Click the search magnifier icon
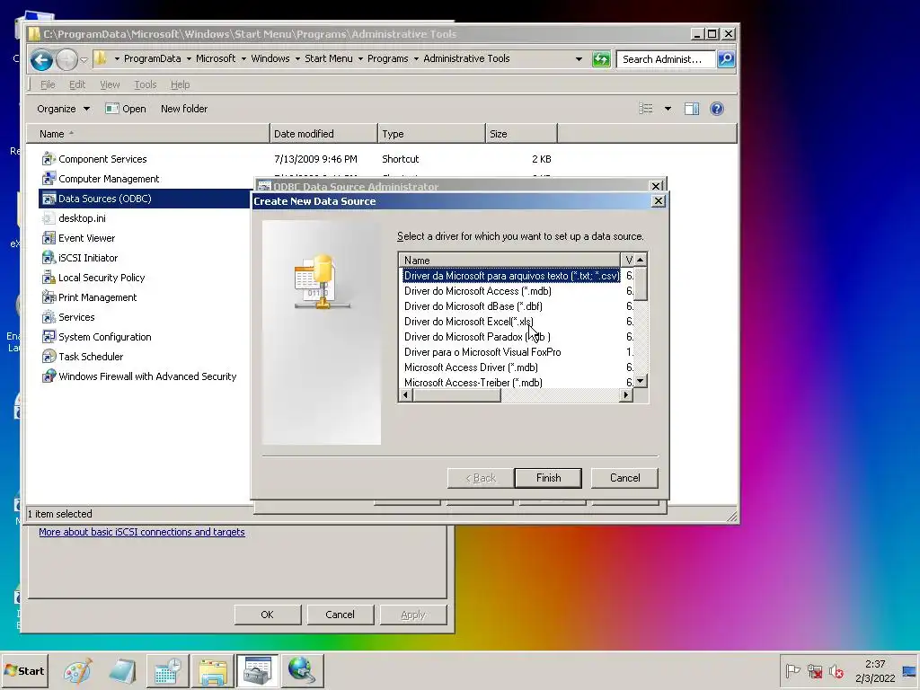Viewport: 920px width, 690px height. pyautogui.click(x=726, y=58)
